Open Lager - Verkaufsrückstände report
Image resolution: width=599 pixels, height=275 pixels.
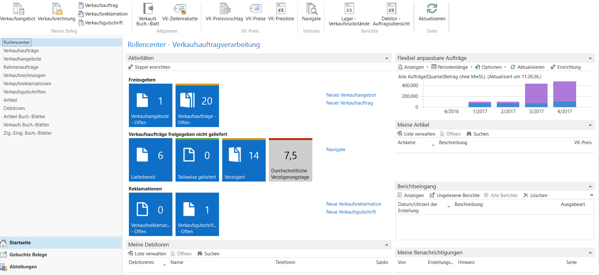pyautogui.click(x=349, y=14)
